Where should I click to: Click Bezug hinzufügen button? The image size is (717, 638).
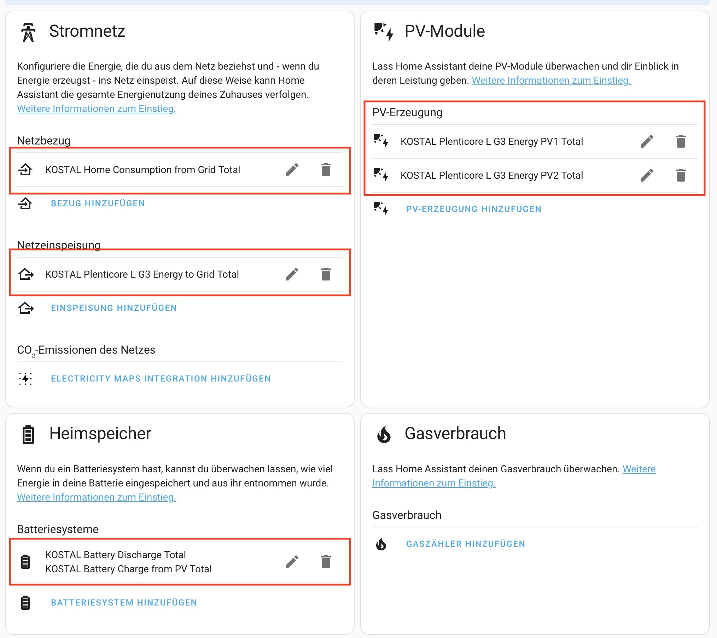pyautogui.click(x=98, y=203)
